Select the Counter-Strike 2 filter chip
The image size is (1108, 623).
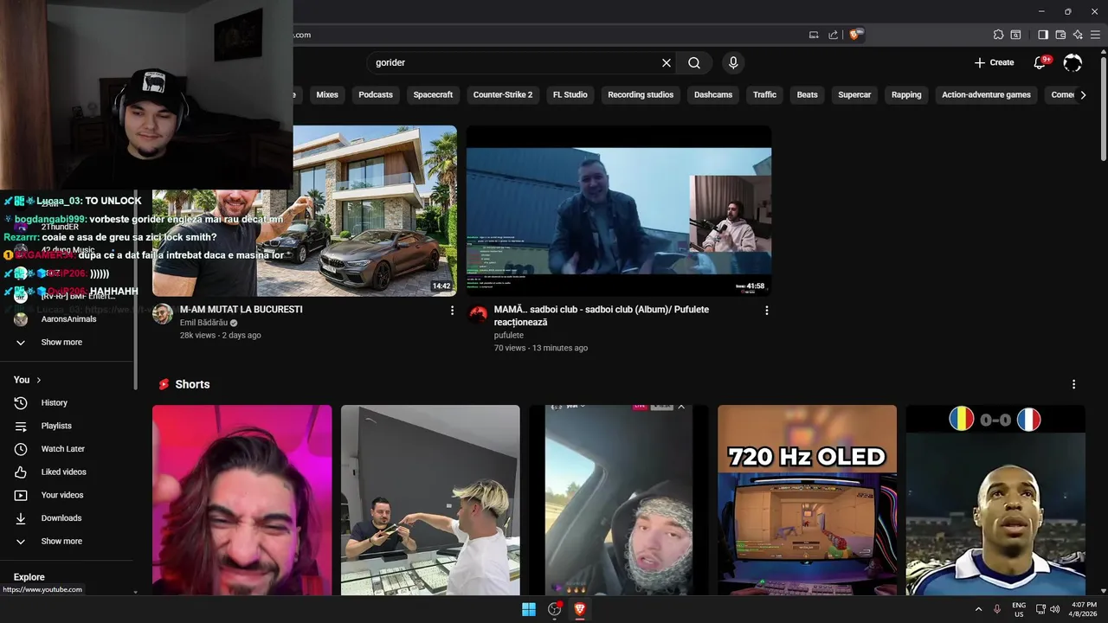503,94
